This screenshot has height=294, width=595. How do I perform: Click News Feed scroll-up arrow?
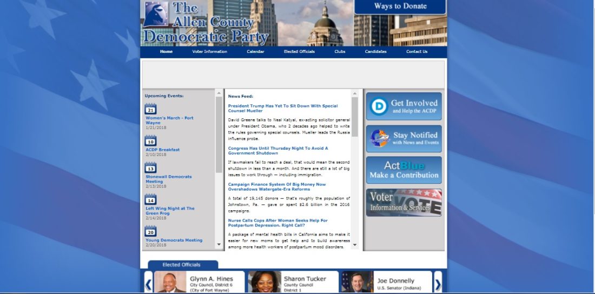point(355,93)
